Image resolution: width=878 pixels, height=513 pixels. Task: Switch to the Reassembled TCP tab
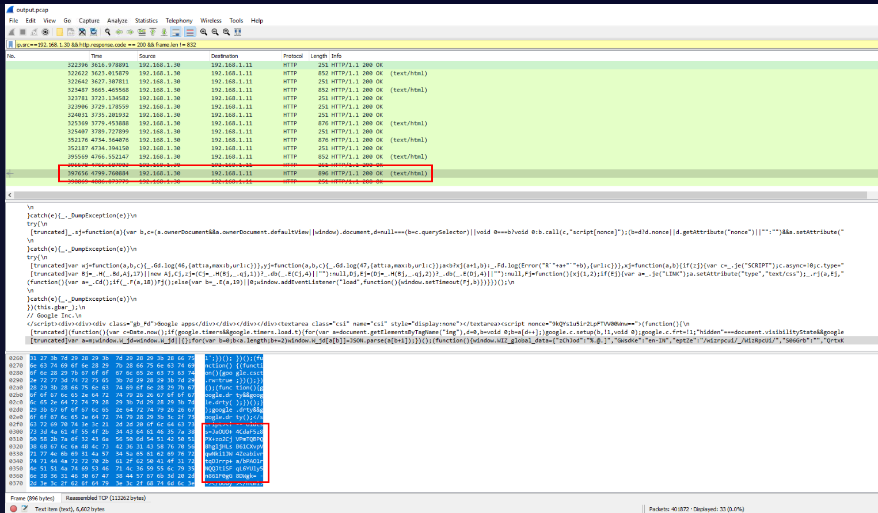coord(105,498)
